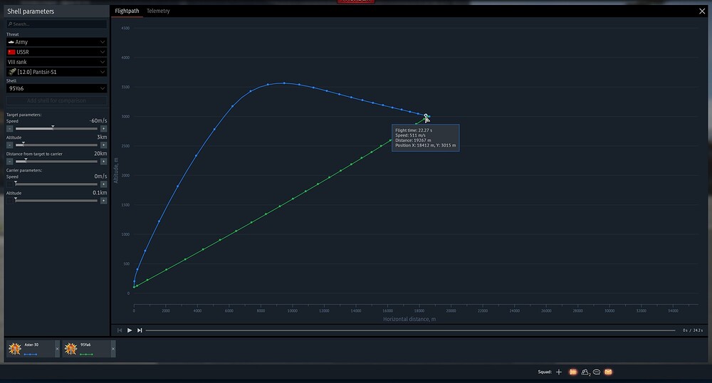The image size is (712, 383).
Task: Click the playback time 0s / 24.2s
Action: [x=693, y=330]
